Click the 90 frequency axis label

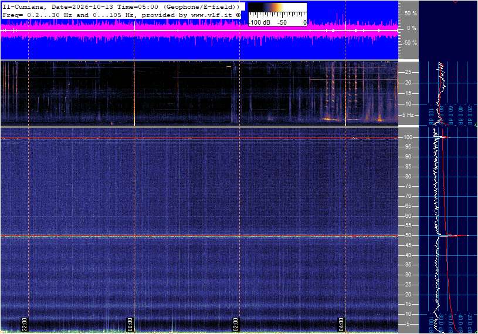(x=408, y=157)
